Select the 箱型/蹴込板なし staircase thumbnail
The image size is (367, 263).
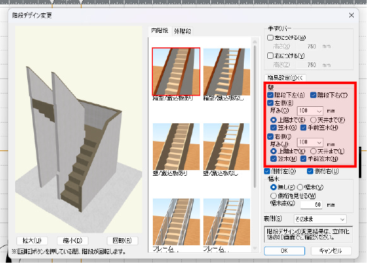(227, 71)
